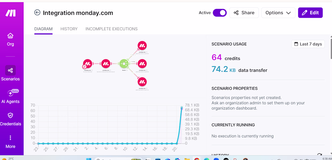Viewport: 332px width, 160px height.
Task: Click the Chrome icon in the taskbar
Action: coord(197,159)
